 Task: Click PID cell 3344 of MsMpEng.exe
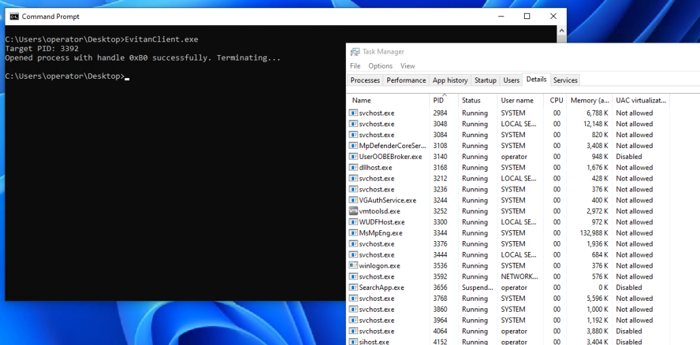click(440, 233)
